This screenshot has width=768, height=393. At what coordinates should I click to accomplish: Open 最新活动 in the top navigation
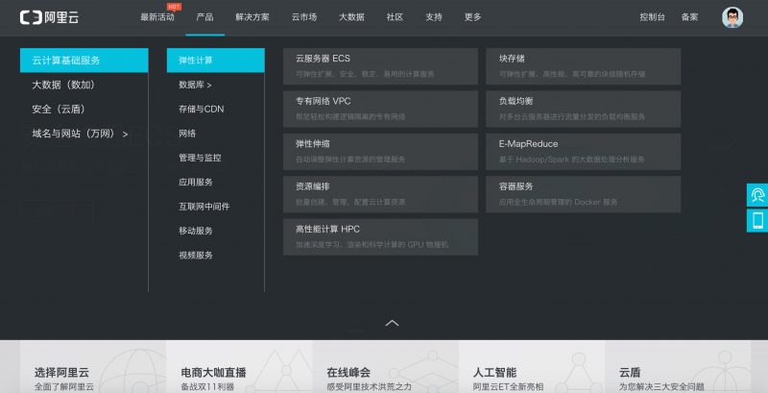(157, 17)
